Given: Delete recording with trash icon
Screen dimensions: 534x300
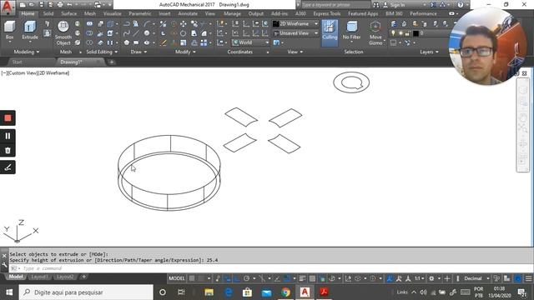Looking at the screenshot, I should point(8,150).
